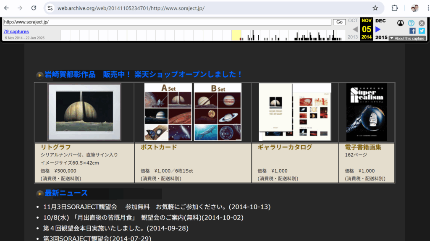Select DEC month in the Wayback toolbar
The image size is (430, 241).
pos(380,21)
